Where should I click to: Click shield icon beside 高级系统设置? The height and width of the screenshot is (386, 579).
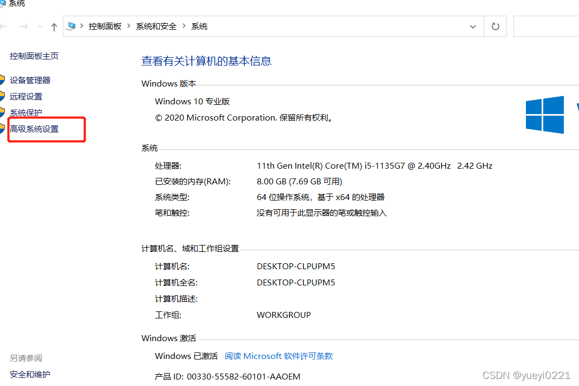tap(2, 129)
